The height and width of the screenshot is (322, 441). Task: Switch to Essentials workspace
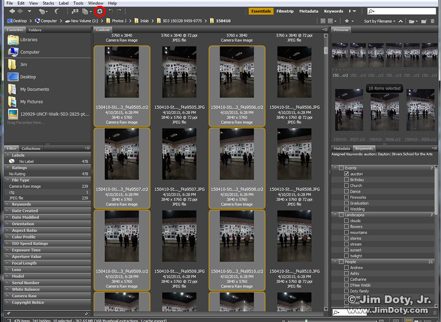click(x=261, y=11)
